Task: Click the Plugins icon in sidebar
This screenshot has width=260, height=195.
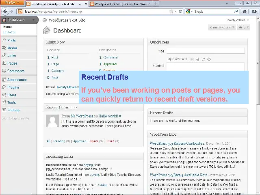Action: tap(4, 87)
